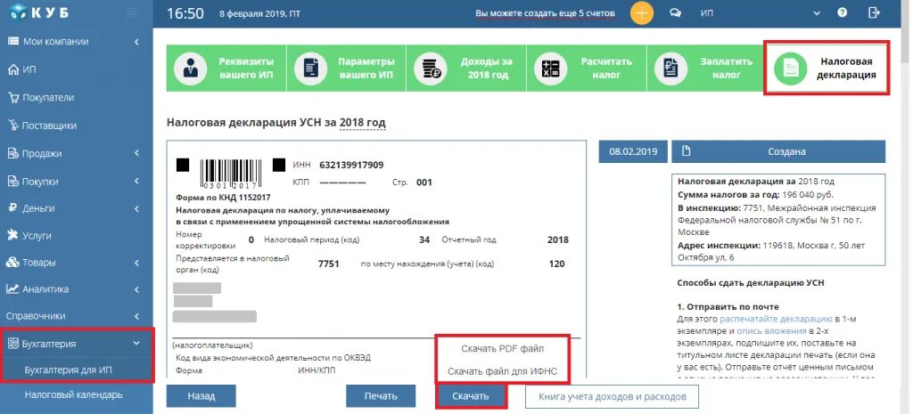Go to Параметры вашего ИП step
913x414 pixels.
pos(347,69)
